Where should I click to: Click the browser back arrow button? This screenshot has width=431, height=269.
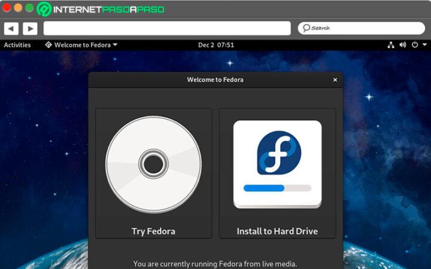click(11, 28)
